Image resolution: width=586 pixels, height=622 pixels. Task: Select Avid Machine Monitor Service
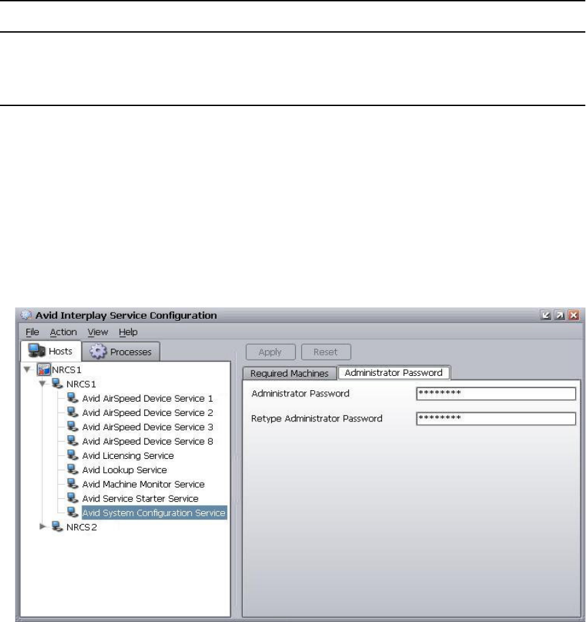point(143,484)
